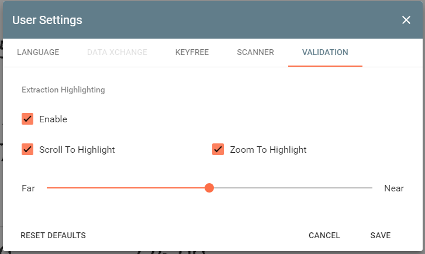Click the grey slider track toward Near
The width and height of the screenshot is (425, 254).
tap(292, 188)
